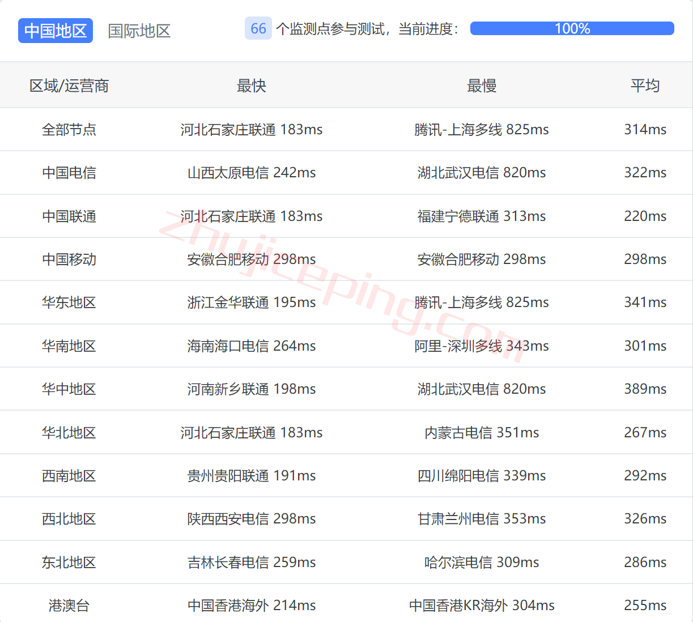Click 河北石家庄联通 183ms in 华北地区 row
The height and width of the screenshot is (622, 693).
252,432
